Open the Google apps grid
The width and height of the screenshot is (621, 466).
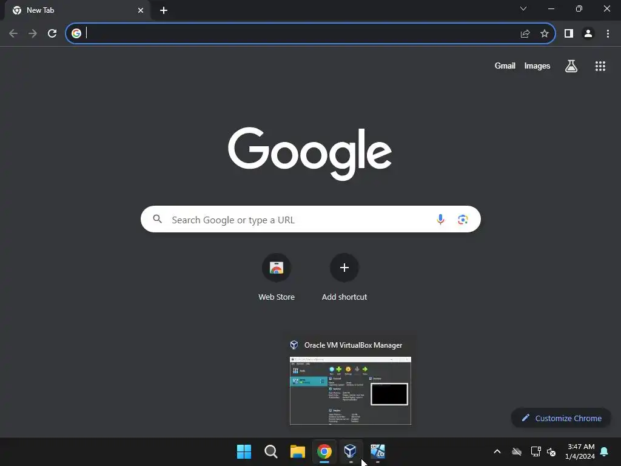click(600, 66)
